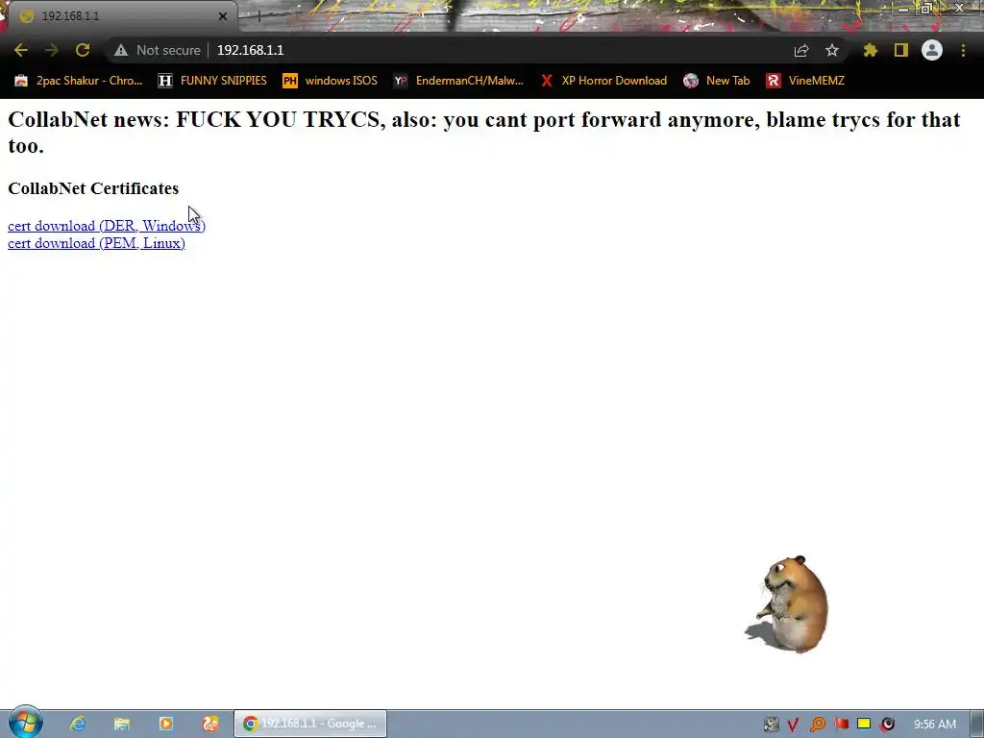Click the Show desktop strip
Image resolution: width=984 pixels, height=738 pixels.
click(977, 724)
